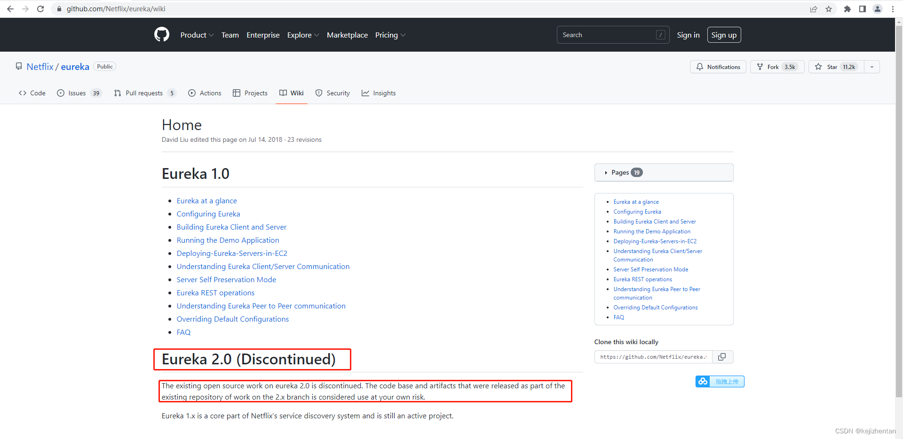903x439 pixels.
Task: Click the browser forward arrow
Action: (25, 9)
